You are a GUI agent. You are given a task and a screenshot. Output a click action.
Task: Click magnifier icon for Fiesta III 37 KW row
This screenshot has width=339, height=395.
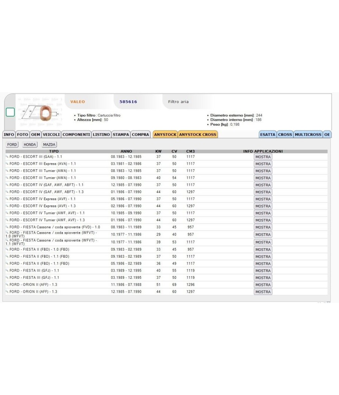[7, 277]
